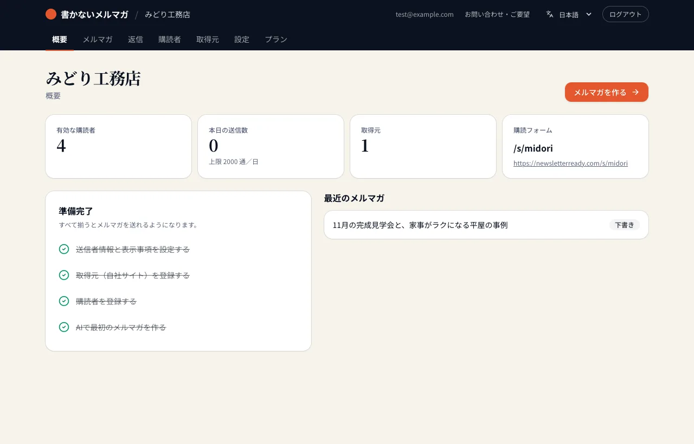
Task: Click the 取得元 count card
Action: tap(423, 146)
